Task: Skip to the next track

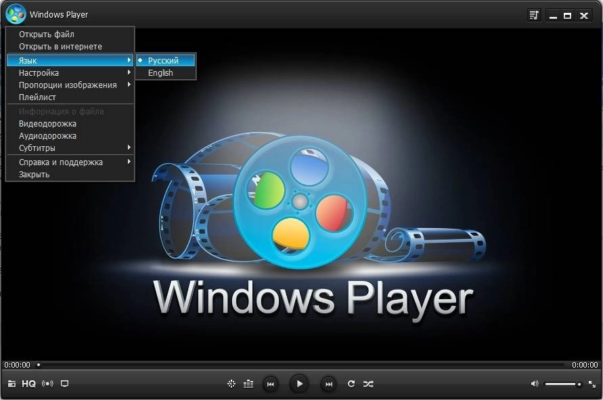Action: (x=328, y=384)
